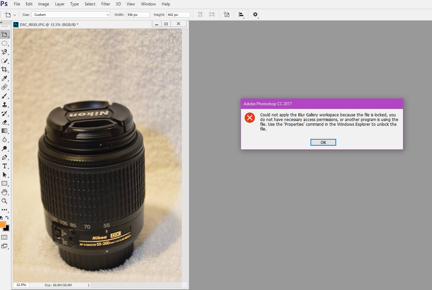Image resolution: width=432 pixels, height=290 pixels.
Task: Select the Pen tool
Action: click(x=5, y=157)
